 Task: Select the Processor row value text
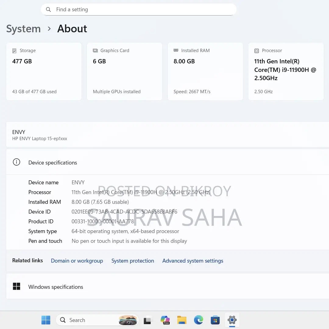(x=141, y=192)
